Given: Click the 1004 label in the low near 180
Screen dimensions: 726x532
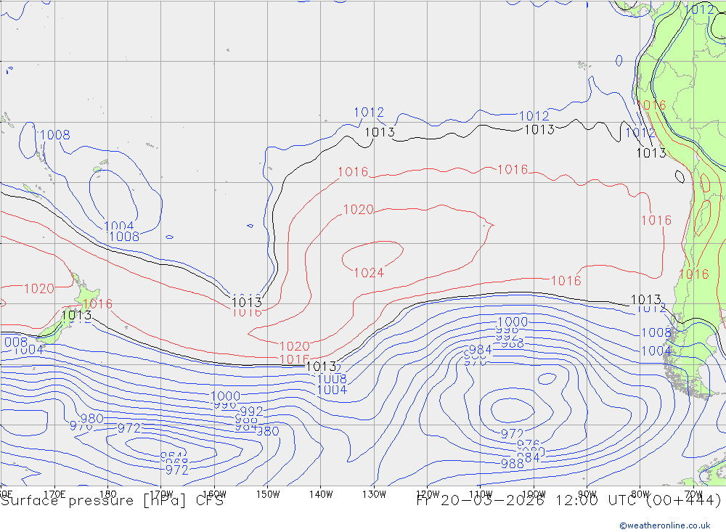Looking at the screenshot, I should pyautogui.click(x=119, y=226).
